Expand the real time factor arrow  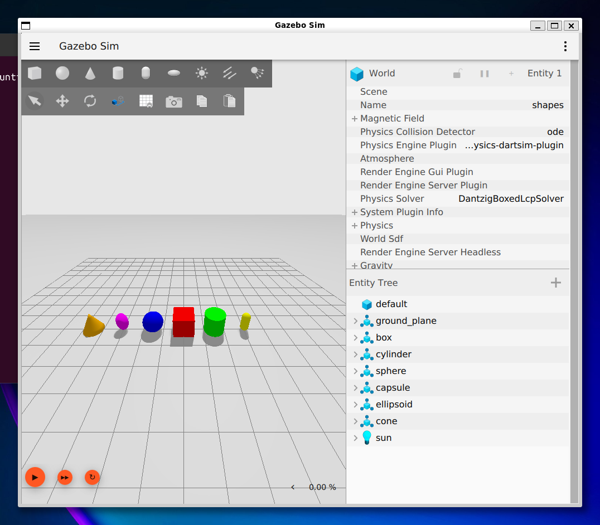[x=293, y=487]
